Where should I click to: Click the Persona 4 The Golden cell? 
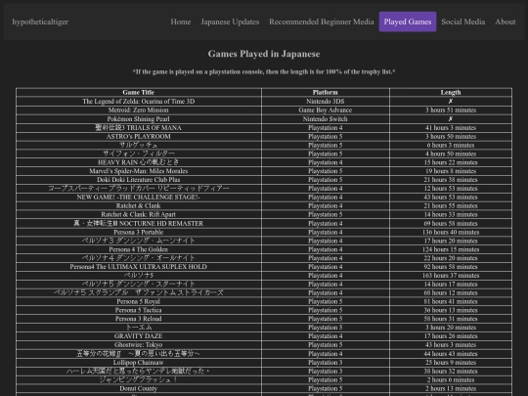point(139,249)
